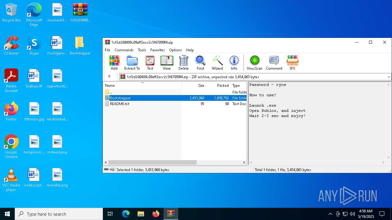Screen dimensions: 392x220
Task: Open the View tool in WinRAR toolbar
Action: [x=167, y=63]
